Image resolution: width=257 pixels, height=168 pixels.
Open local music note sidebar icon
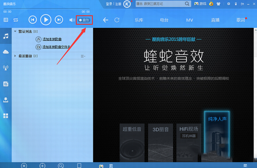coord(6,36)
